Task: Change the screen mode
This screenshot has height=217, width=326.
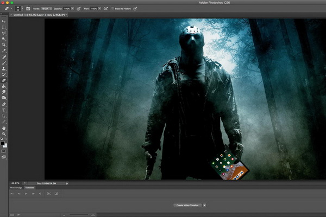Action: [x=4, y=157]
